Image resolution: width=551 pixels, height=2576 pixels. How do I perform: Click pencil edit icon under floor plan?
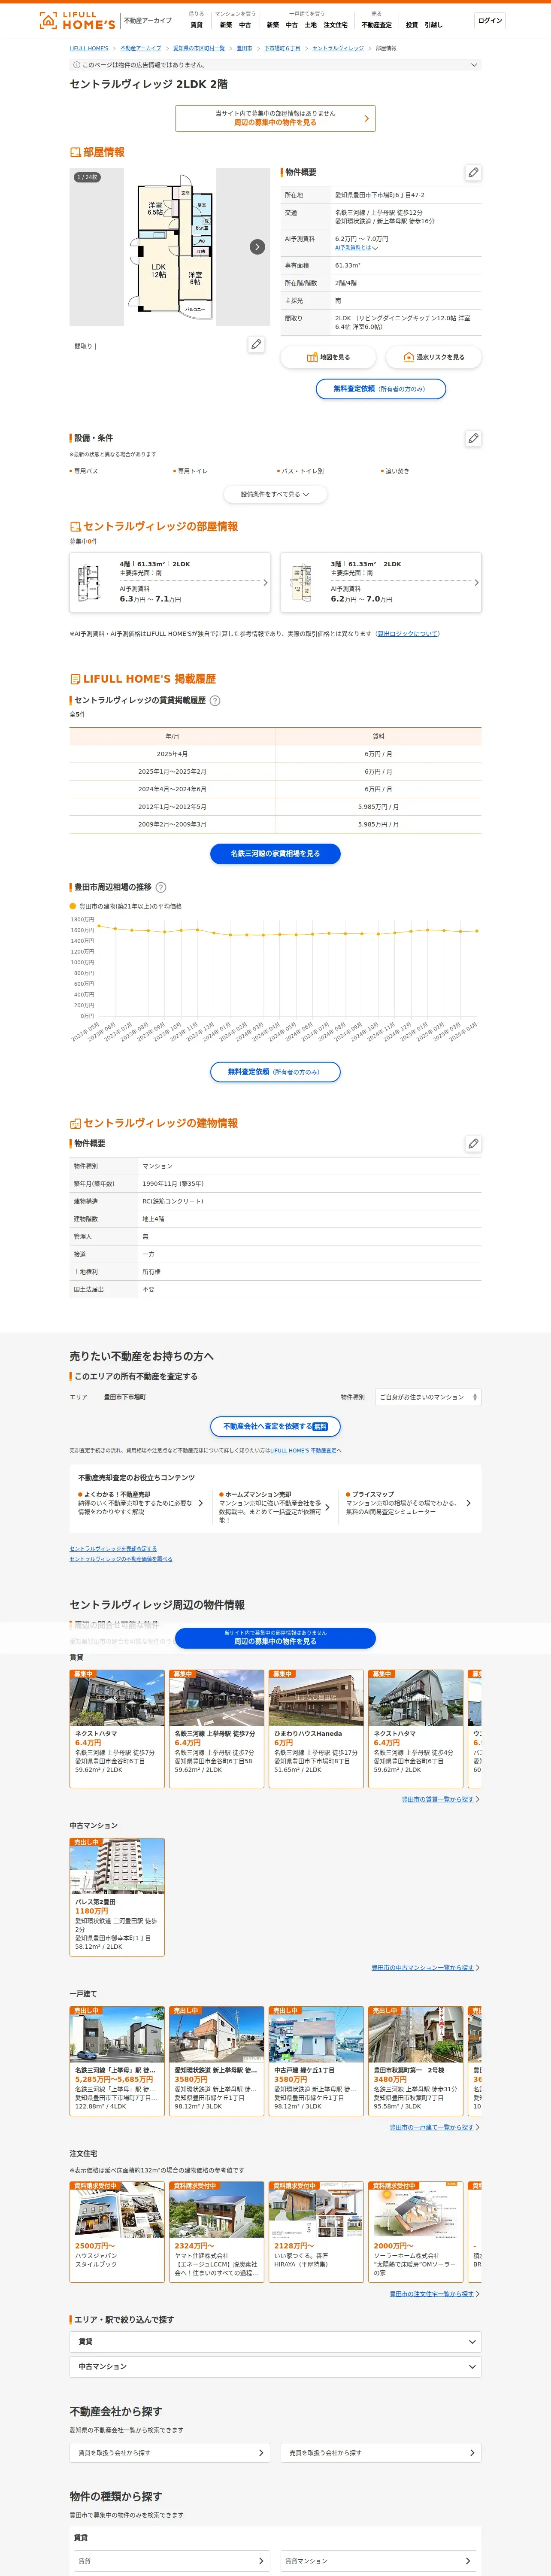256,344
